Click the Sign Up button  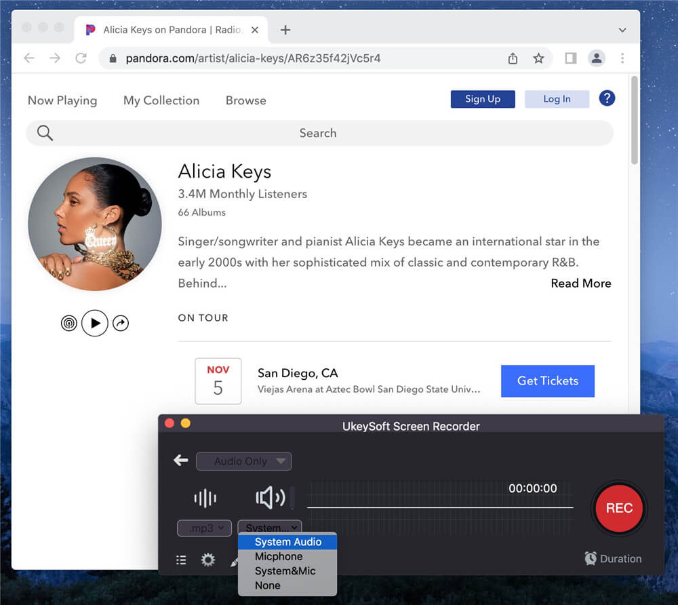tap(483, 99)
